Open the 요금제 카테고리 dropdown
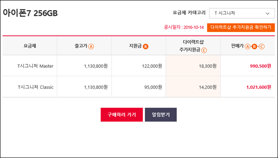 pos(242,13)
